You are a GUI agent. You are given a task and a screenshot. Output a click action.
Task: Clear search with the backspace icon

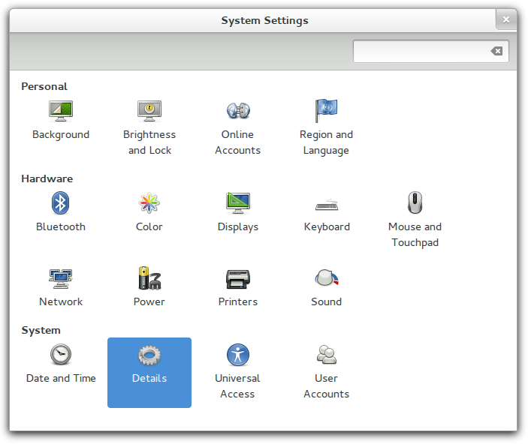coord(496,51)
